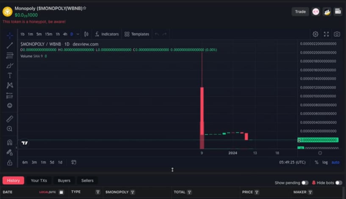The image size is (346, 199).
Task: Open chart settings gear
Action: [316, 34]
